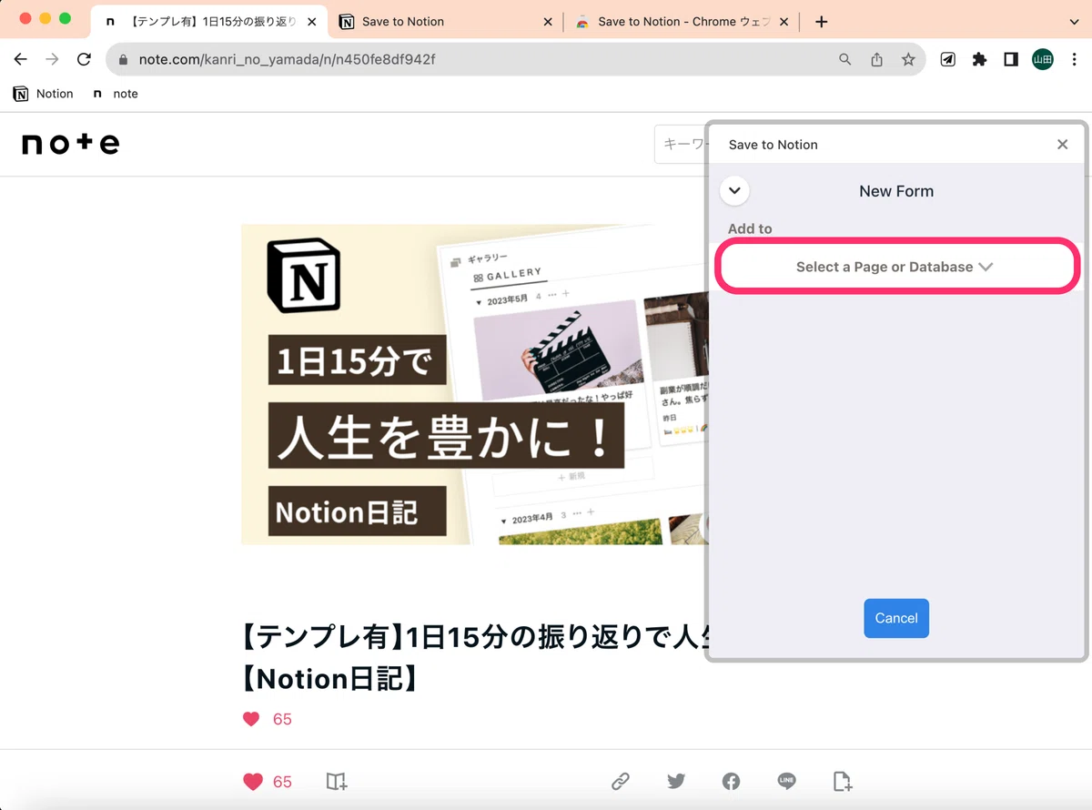The image size is (1092, 810).
Task: Click the padlock site info icon
Action: (x=124, y=59)
